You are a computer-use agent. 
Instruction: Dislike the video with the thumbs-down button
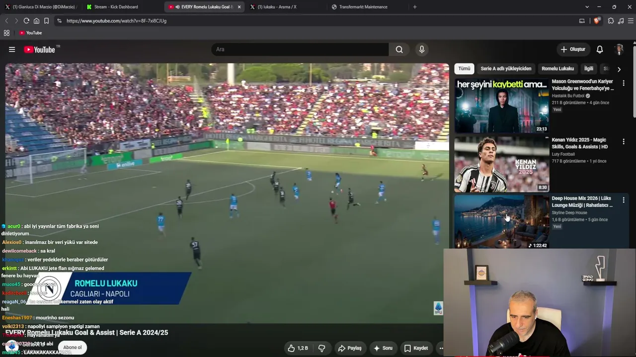(x=321, y=348)
